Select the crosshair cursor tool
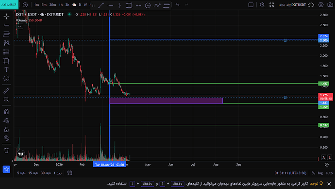Viewport: 335px width, 189px height. click(x=6, y=16)
